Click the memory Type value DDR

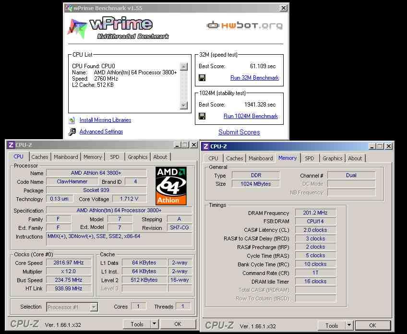(x=256, y=176)
